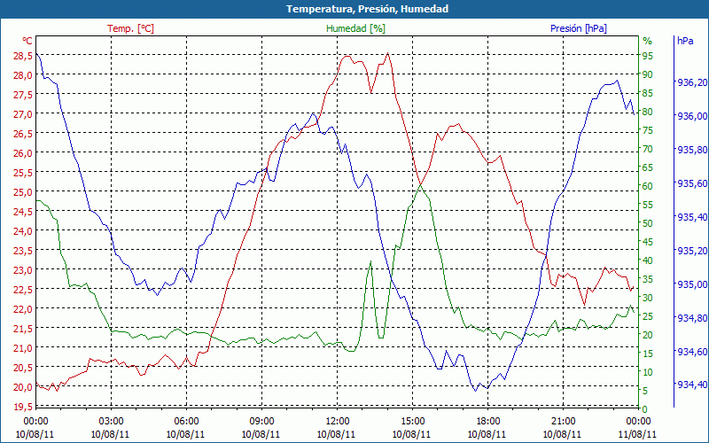Screen dimensions: 709x443
Task: Click the % unit label on humidity axis
Action: [x=648, y=41]
